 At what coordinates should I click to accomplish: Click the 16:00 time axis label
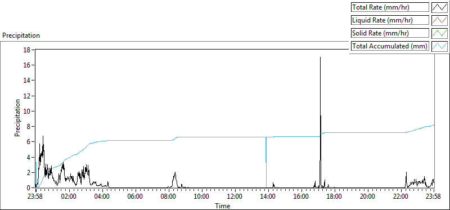coord(301,197)
